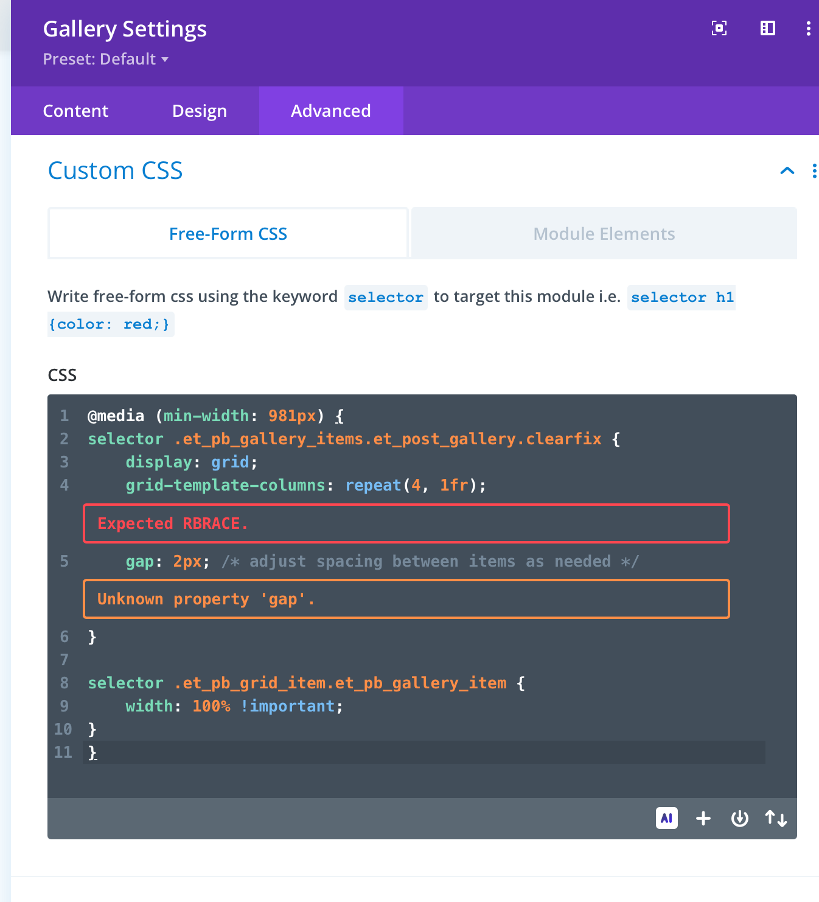The image size is (819, 902).
Task: Switch to the Design tab
Action: point(199,111)
